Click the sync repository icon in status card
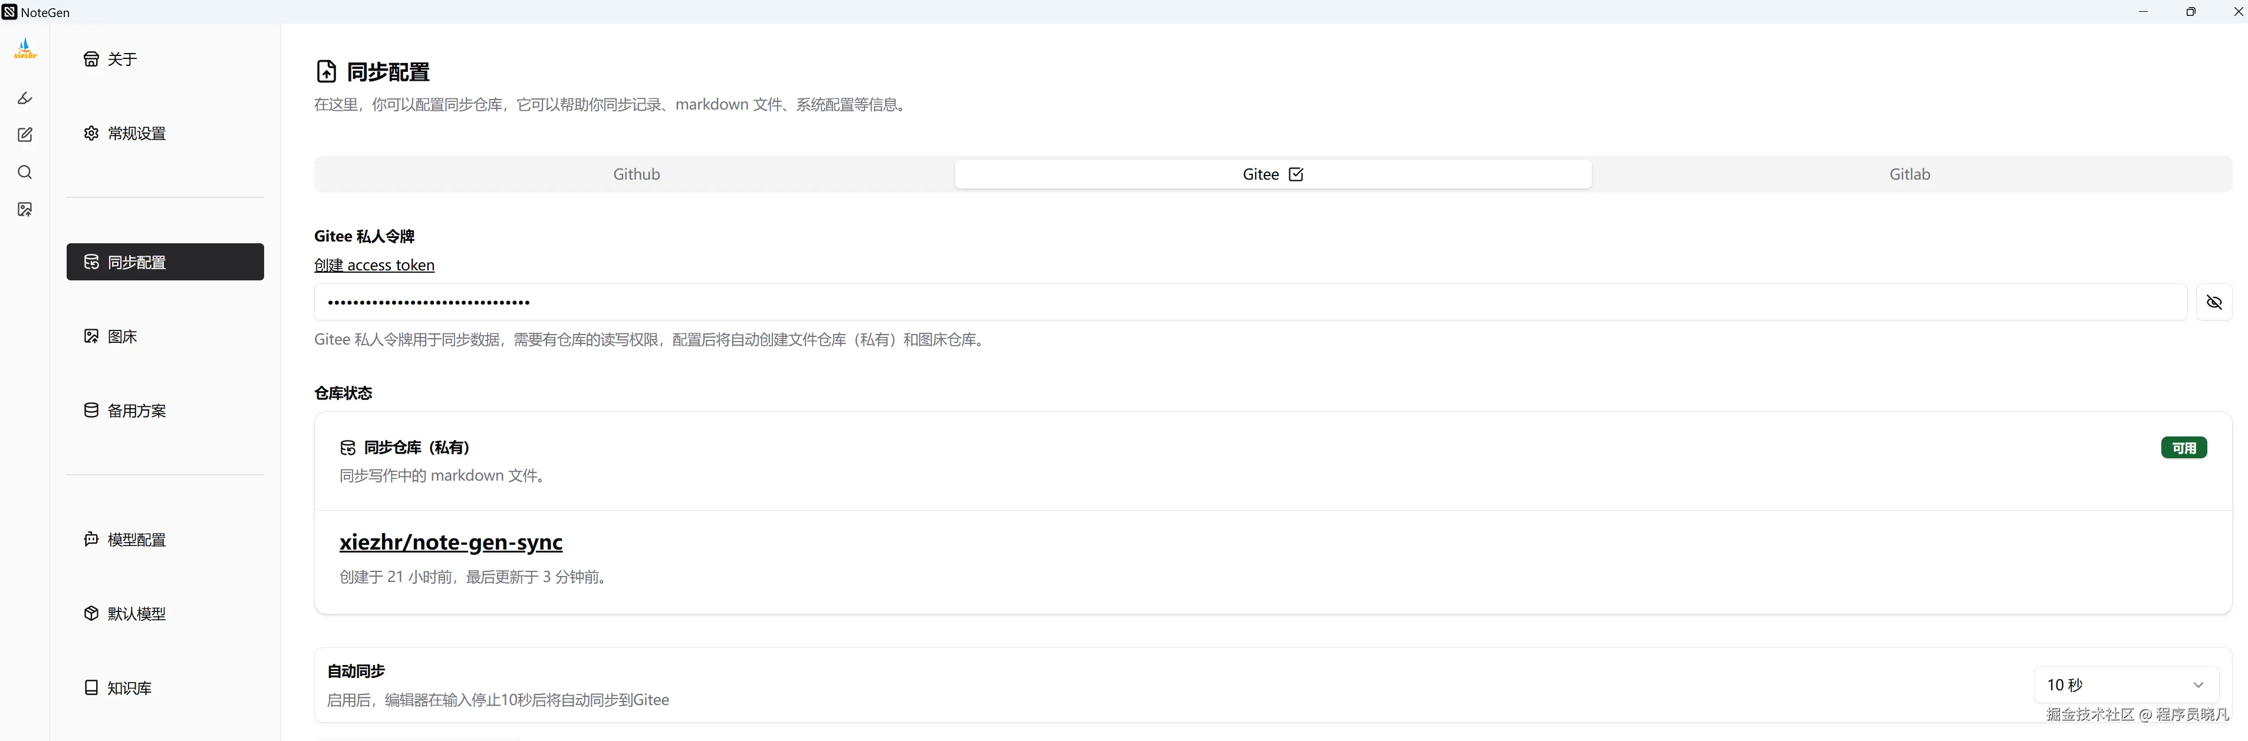This screenshot has height=741, width=2248. tap(347, 448)
